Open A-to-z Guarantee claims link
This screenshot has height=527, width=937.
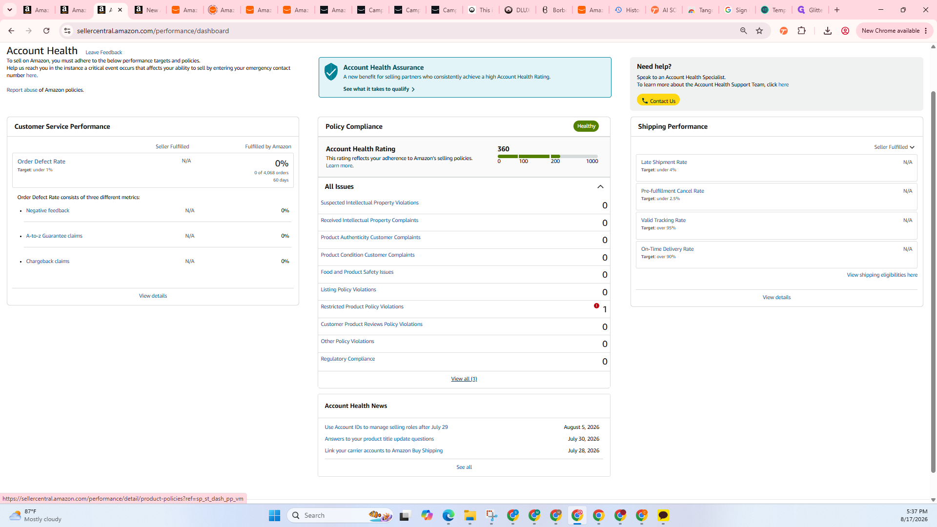pos(54,236)
